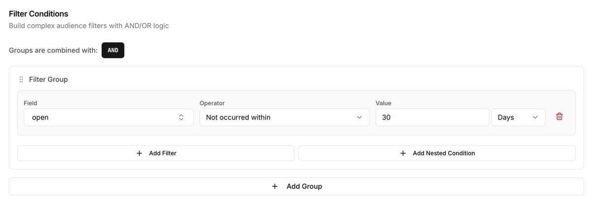Select the Filter Group title text
Image resolution: width=591 pixels, height=205 pixels.
(48, 79)
